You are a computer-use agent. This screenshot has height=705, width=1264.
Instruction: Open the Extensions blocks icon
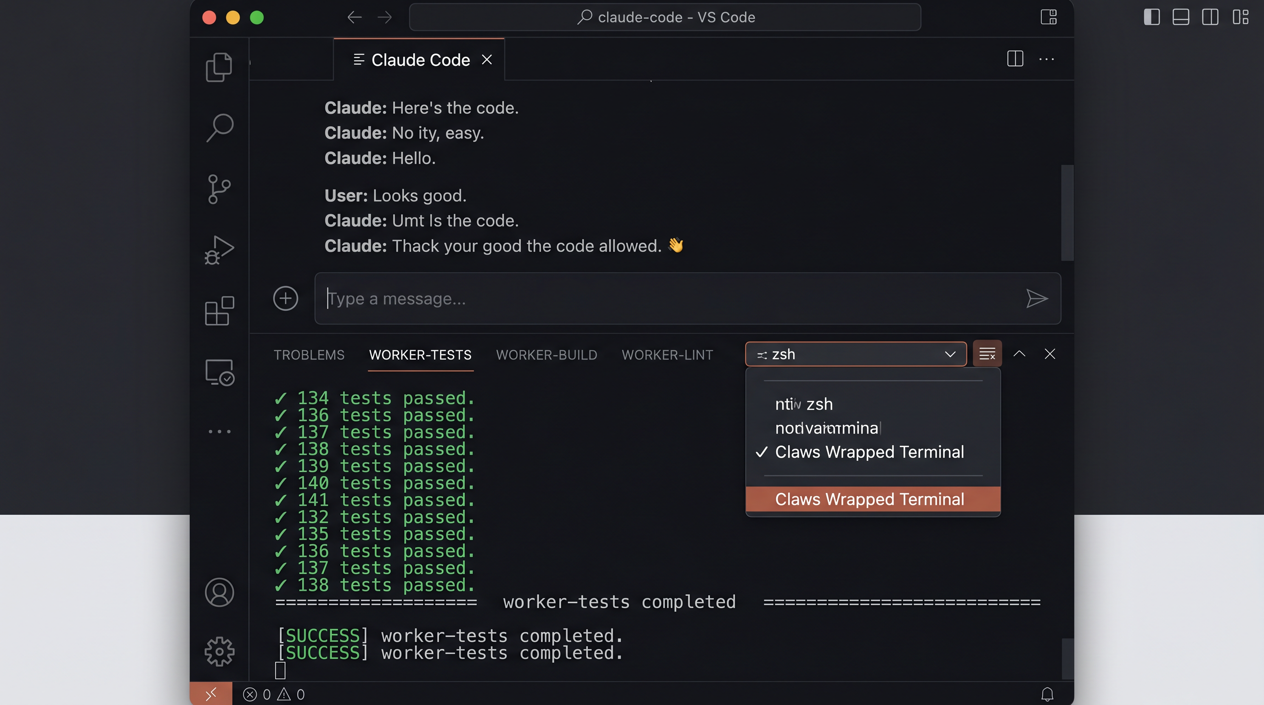219,311
